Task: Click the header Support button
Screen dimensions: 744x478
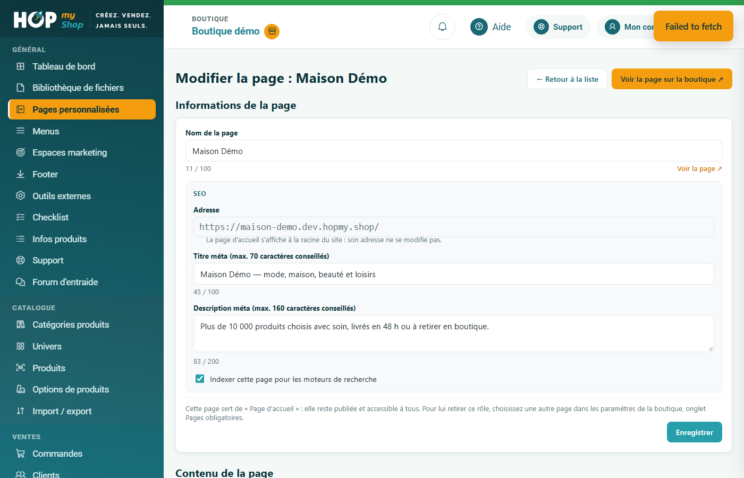Action: tap(558, 27)
